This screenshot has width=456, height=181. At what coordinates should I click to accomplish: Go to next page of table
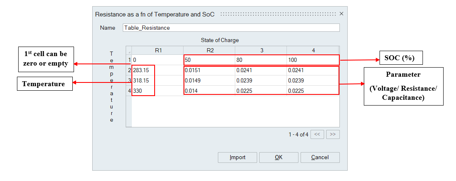pyautogui.click(x=332, y=134)
